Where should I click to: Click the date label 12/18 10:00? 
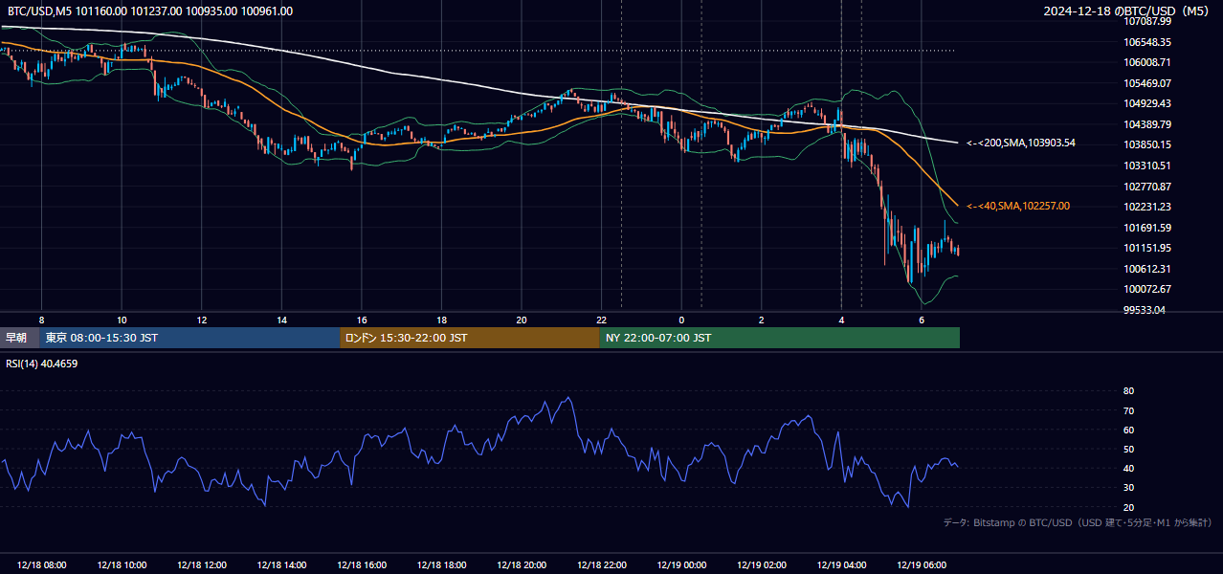point(122,564)
